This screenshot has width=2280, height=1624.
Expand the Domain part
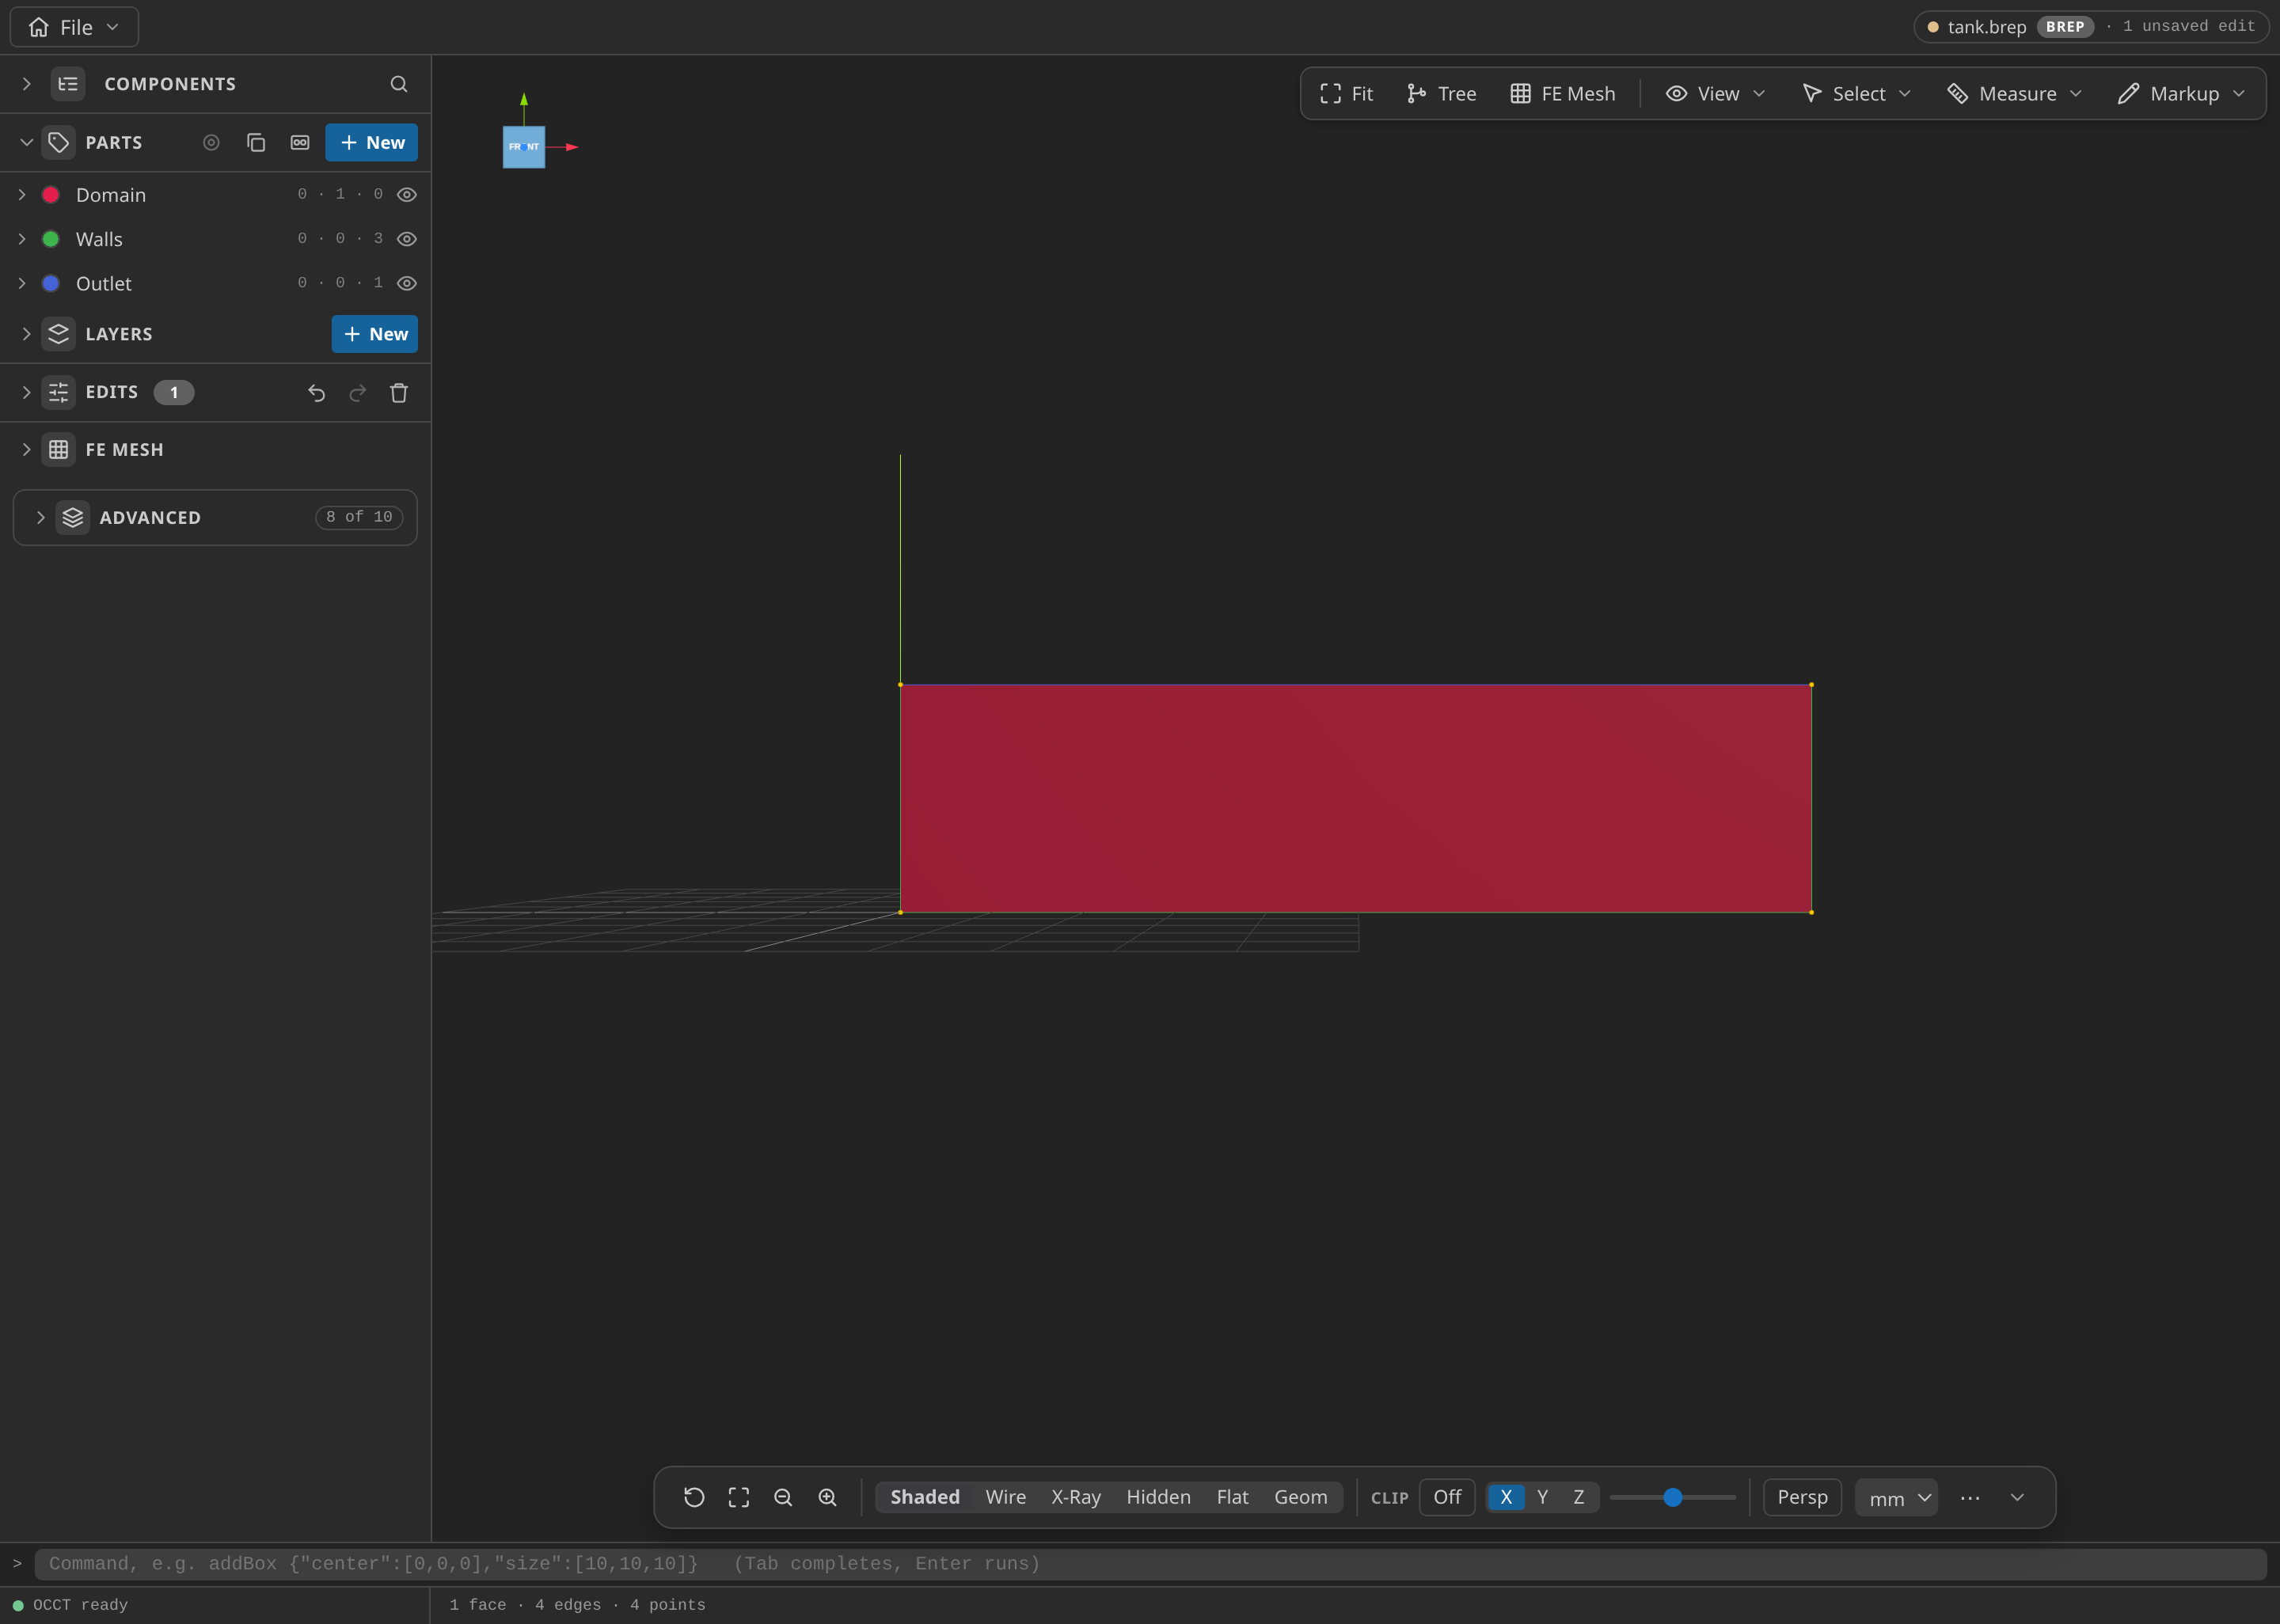(x=22, y=195)
